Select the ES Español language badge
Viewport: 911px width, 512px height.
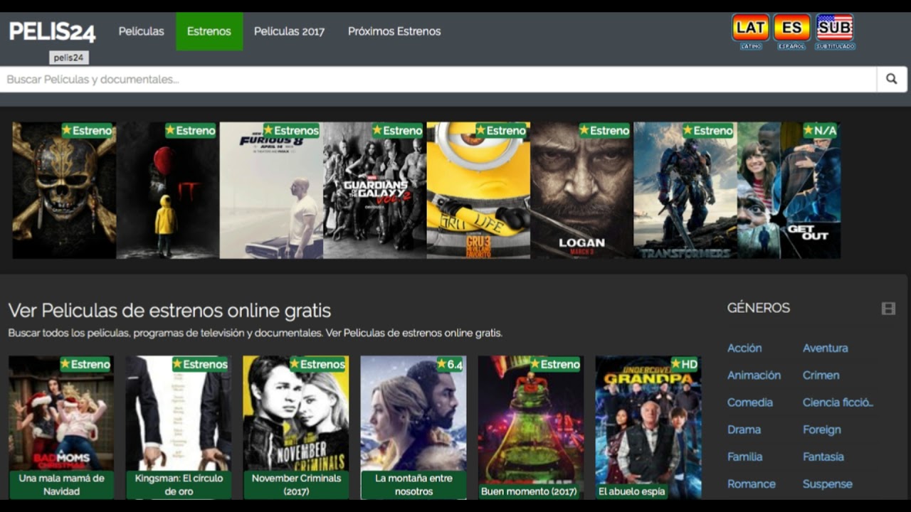[x=792, y=32]
